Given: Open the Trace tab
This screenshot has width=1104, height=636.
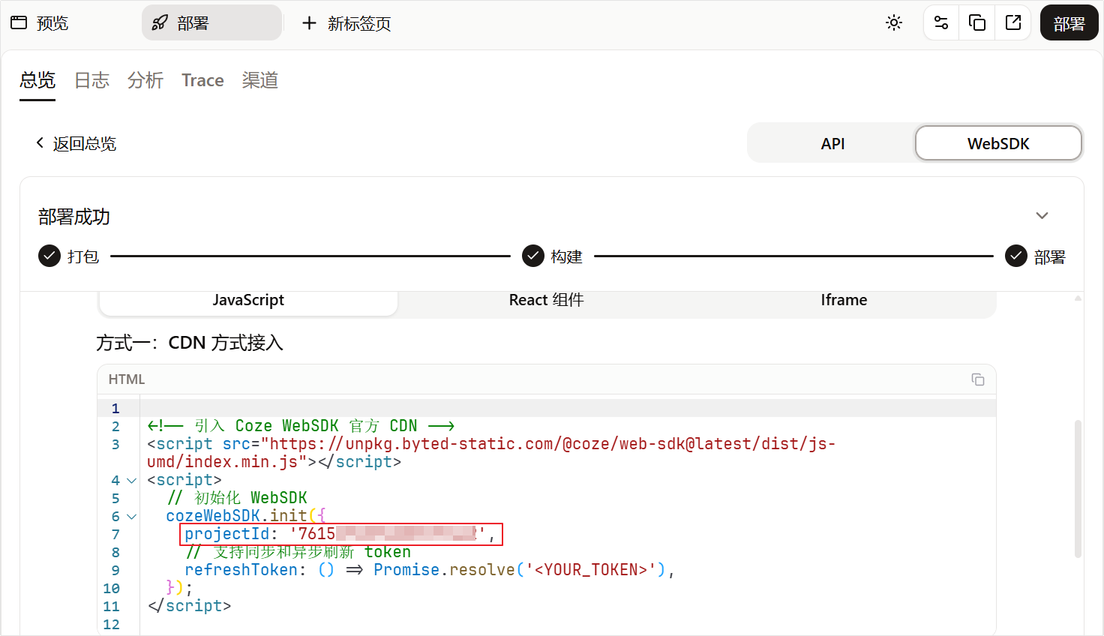Looking at the screenshot, I should click(x=202, y=80).
